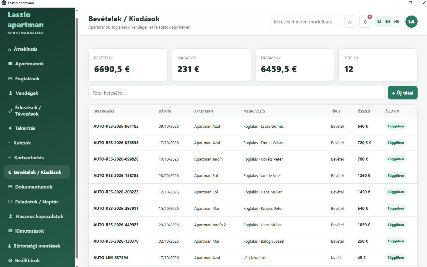Click the Apartmanok grid icon

coord(10,64)
